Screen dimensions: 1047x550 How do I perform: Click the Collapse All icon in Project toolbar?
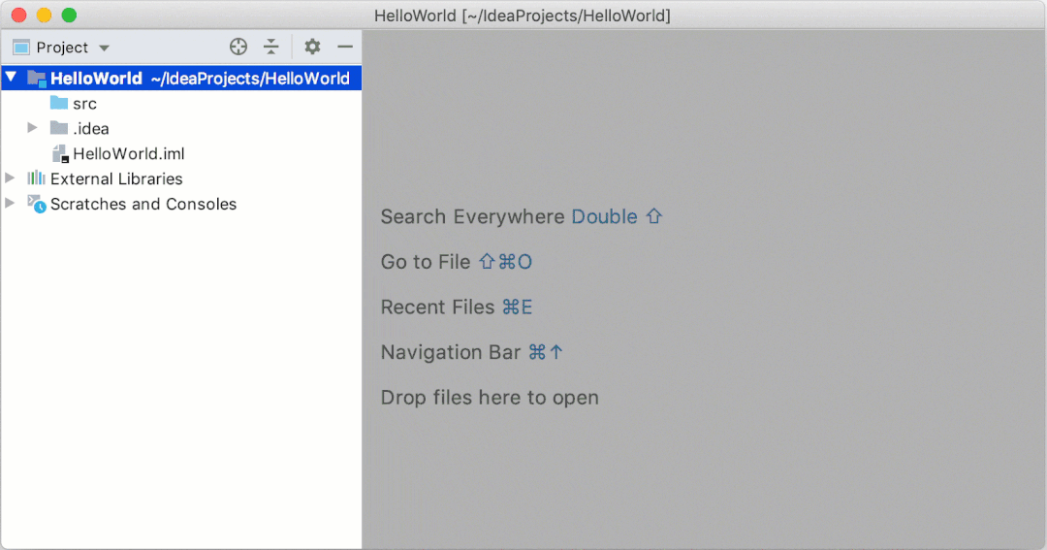tap(271, 47)
